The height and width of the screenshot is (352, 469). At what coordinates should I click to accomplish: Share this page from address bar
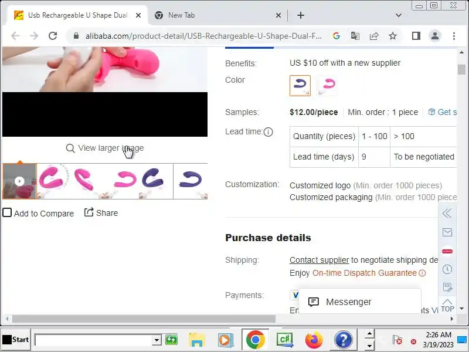(x=374, y=36)
